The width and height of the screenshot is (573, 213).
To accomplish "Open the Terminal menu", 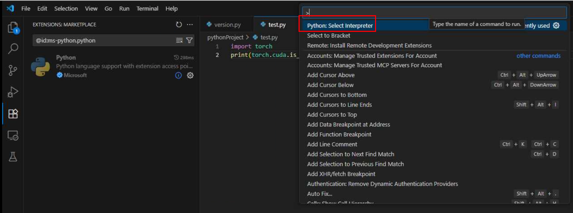I will tap(147, 8).
